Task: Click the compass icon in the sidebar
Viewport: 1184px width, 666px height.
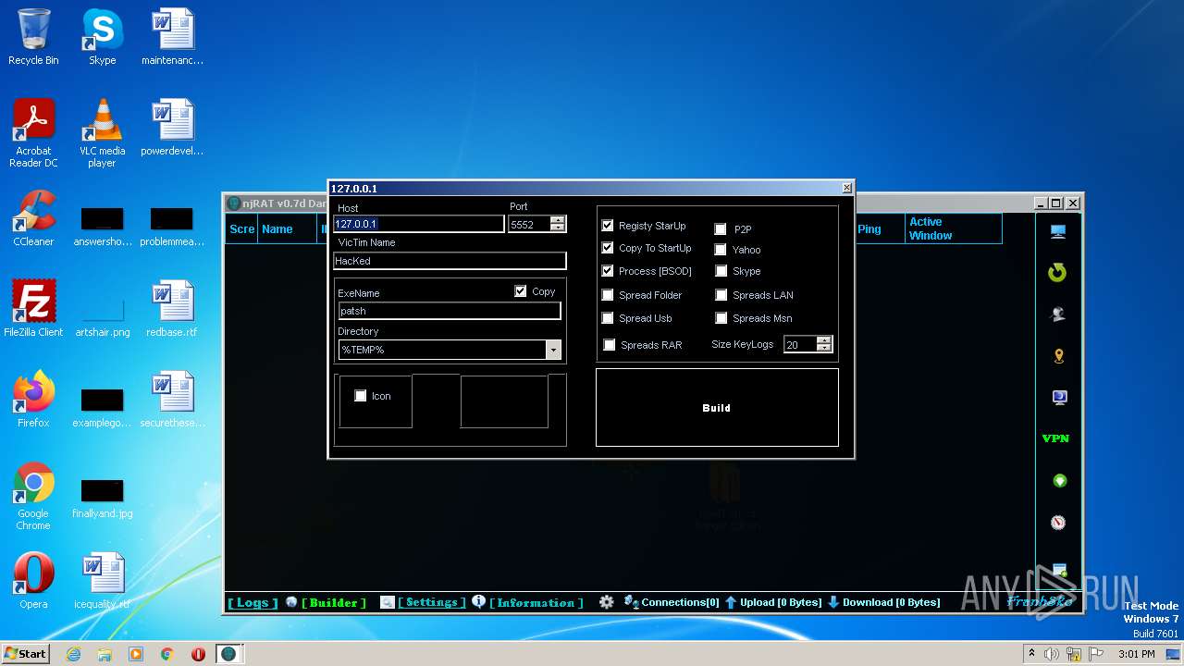Action: (1058, 523)
